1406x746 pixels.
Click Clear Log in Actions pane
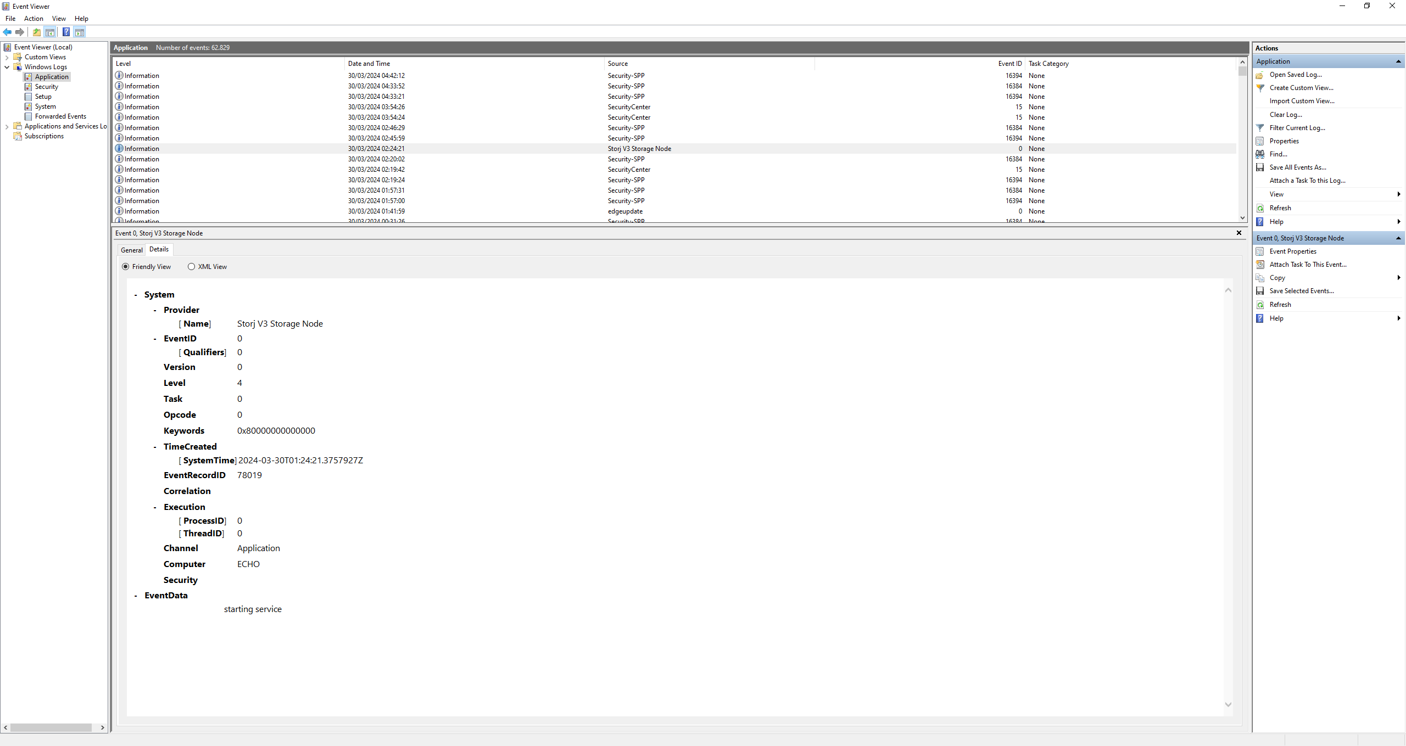1285,115
